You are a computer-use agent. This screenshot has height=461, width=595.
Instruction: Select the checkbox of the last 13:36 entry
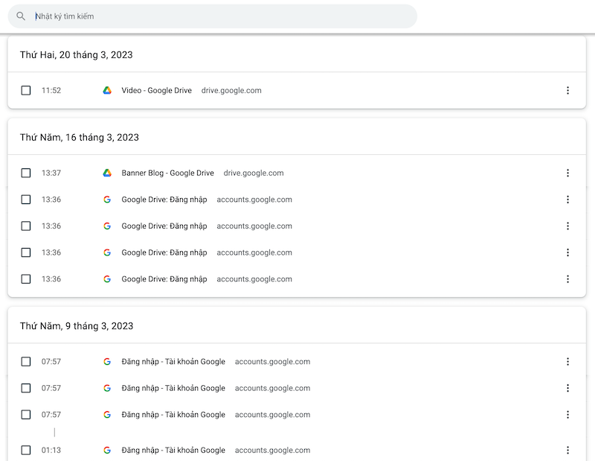(26, 279)
